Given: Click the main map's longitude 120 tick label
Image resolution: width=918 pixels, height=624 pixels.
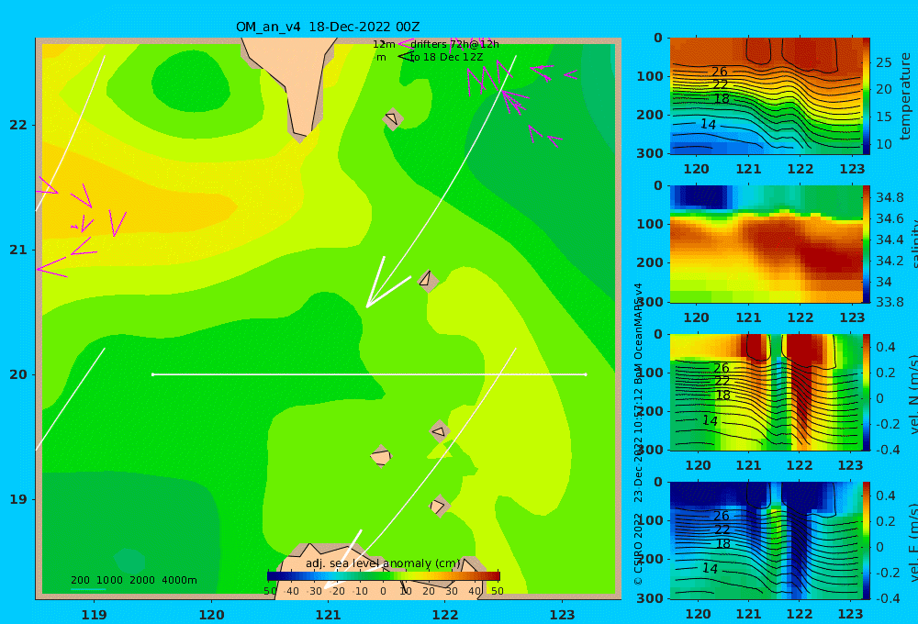Looking at the screenshot, I should click(211, 615).
